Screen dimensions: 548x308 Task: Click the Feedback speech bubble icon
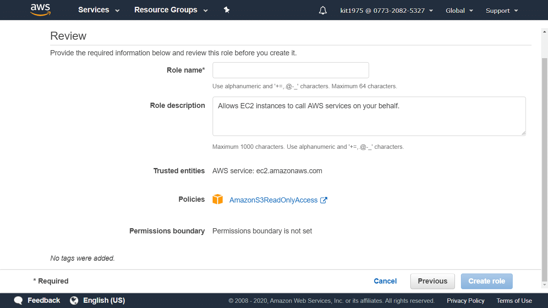tap(18, 300)
